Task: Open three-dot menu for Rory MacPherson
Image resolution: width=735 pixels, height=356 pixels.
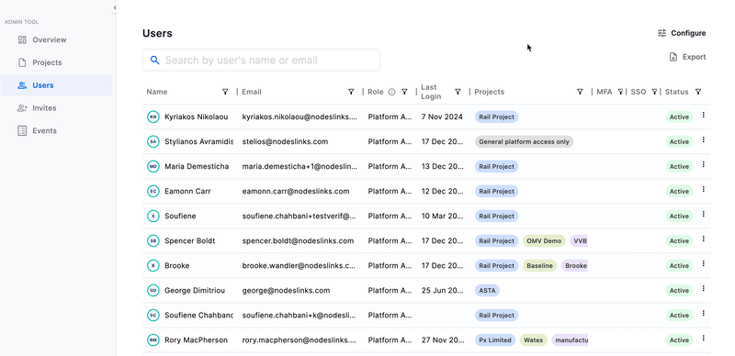Action: point(703,338)
